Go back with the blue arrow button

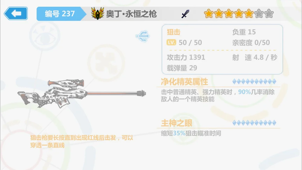(x=16, y=14)
